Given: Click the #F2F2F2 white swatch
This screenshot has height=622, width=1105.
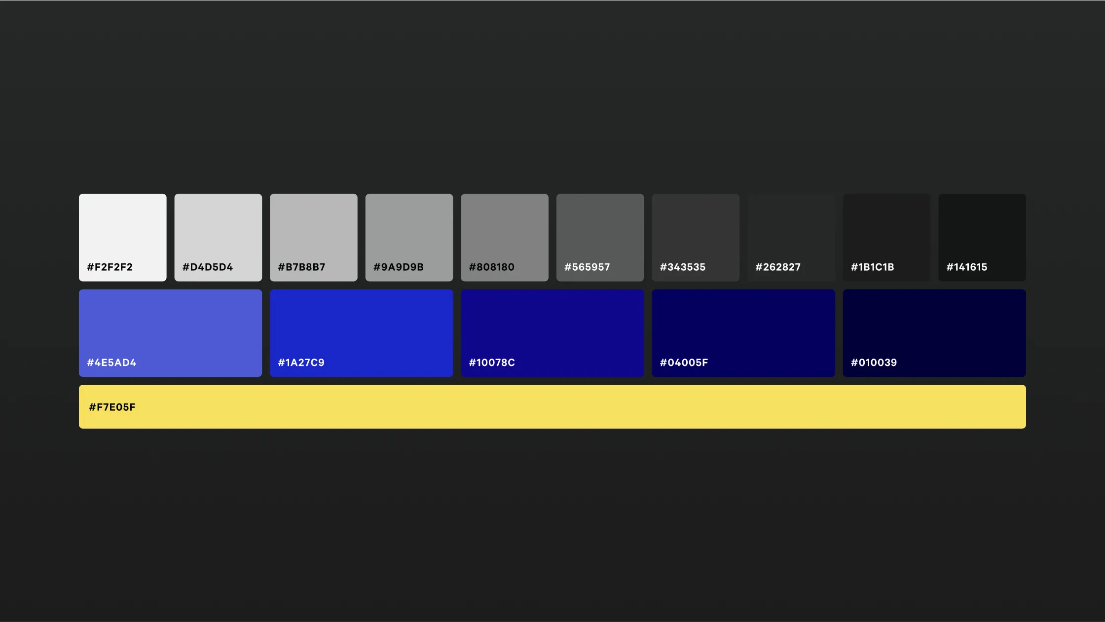Looking at the screenshot, I should 122,232.
